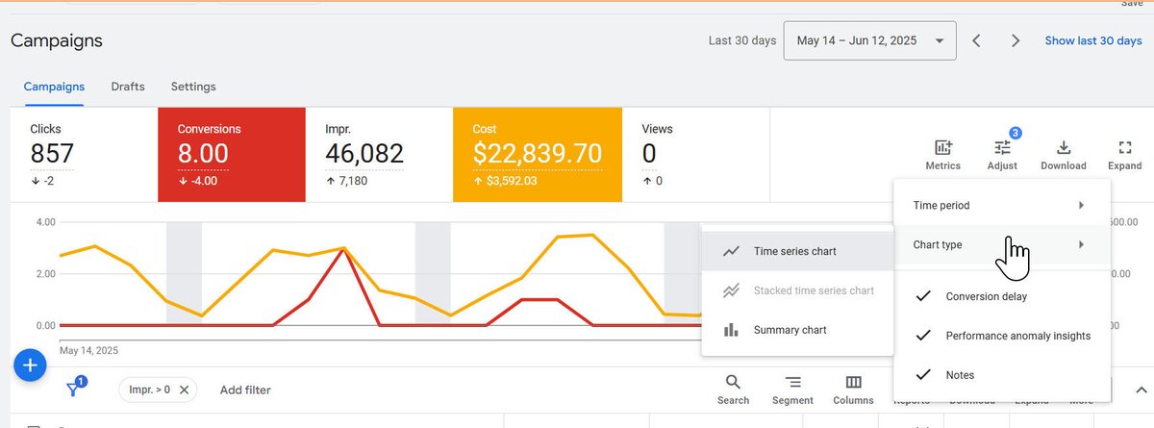The width and height of the screenshot is (1154, 428).
Task: Click the blue plus create button
Action: 30,365
